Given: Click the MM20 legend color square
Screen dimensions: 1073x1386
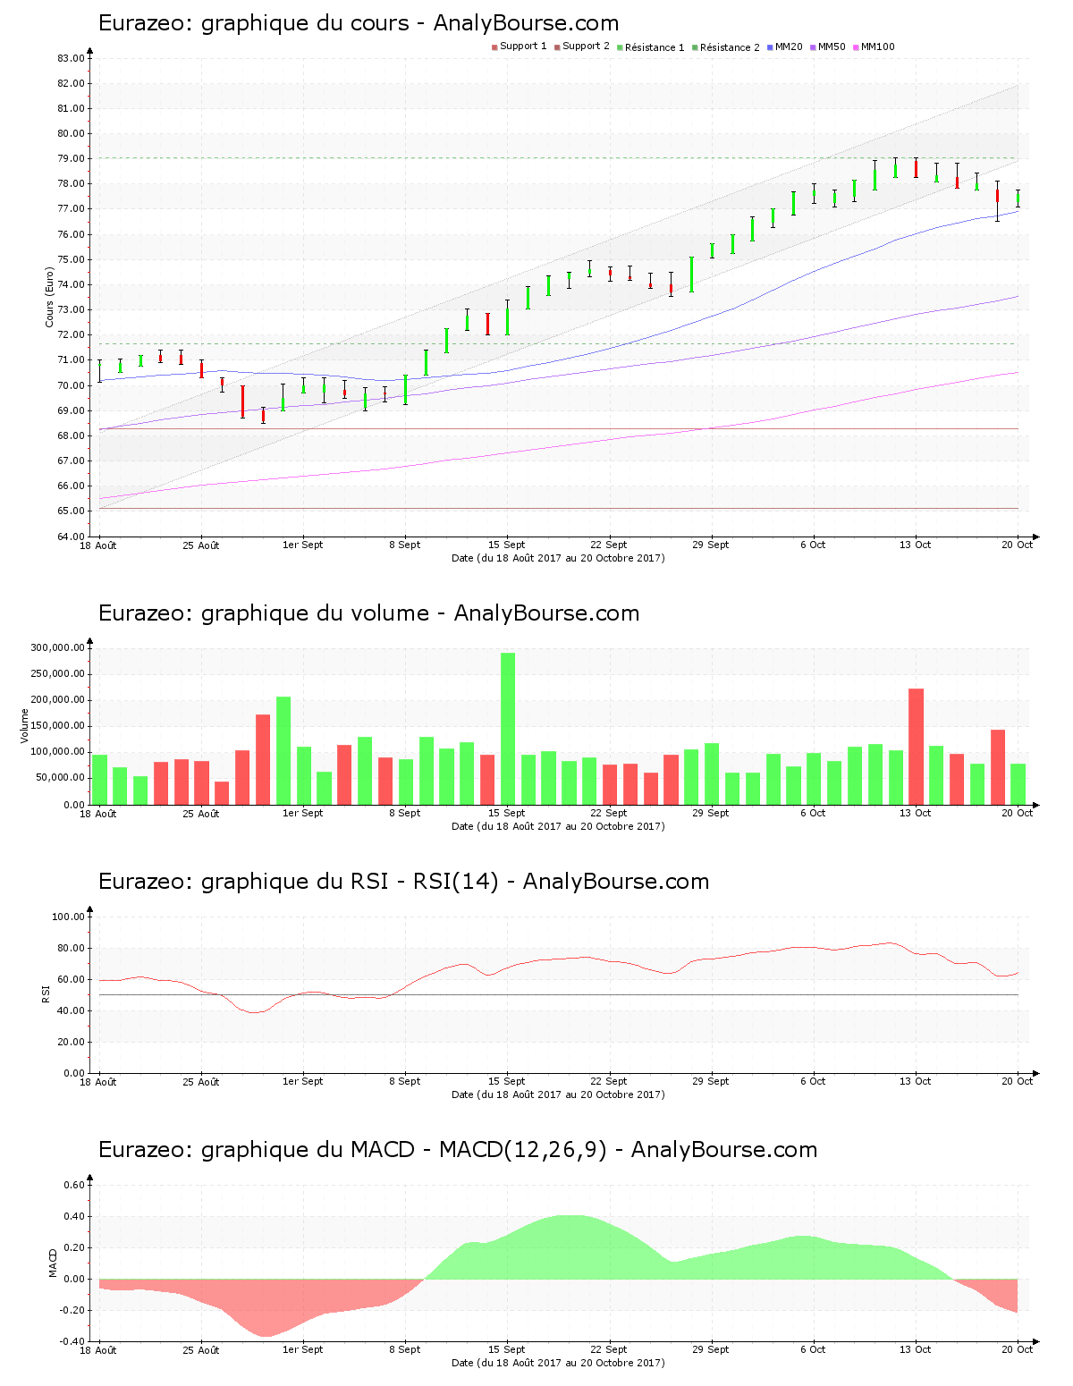Looking at the screenshot, I should (x=770, y=47).
